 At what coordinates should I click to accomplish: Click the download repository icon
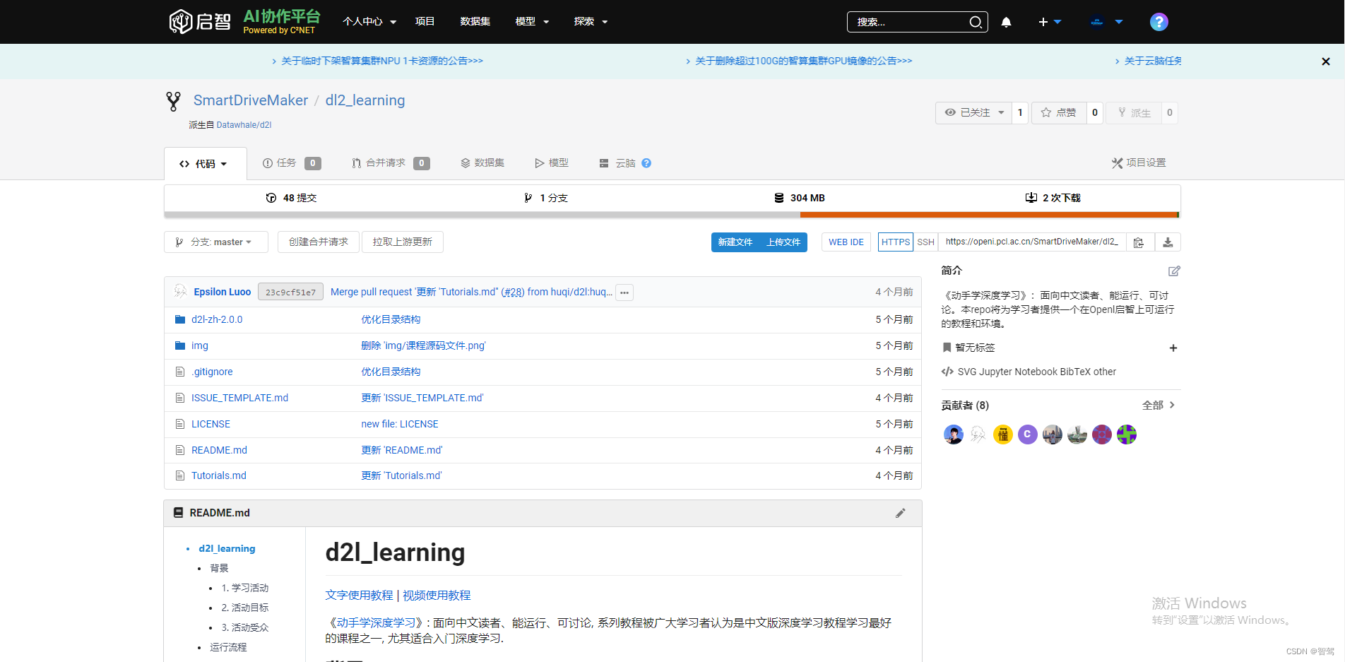1168,242
